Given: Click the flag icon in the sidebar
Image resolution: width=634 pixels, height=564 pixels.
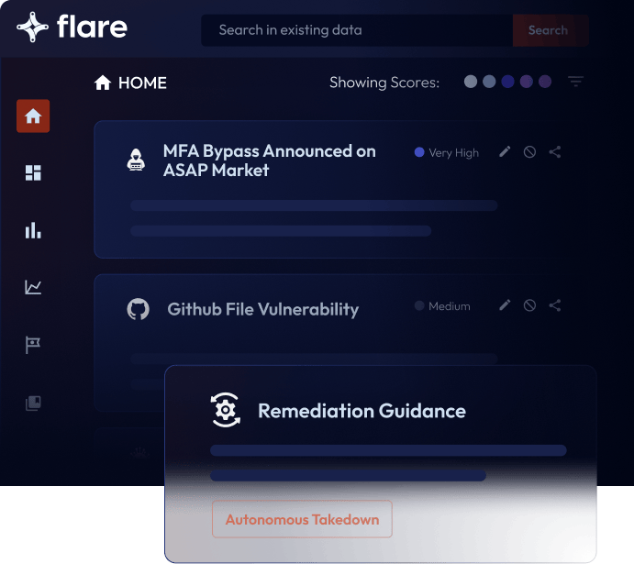Looking at the screenshot, I should [x=33, y=345].
